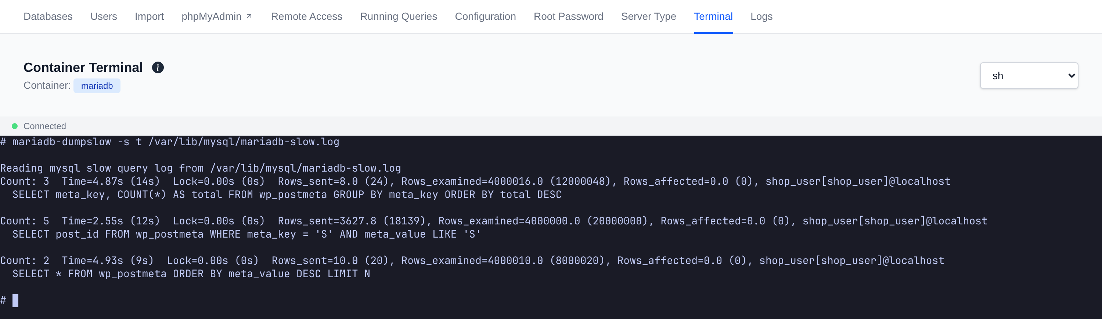Click the 'Count: 3 Time=4.87s' line
Screen dimensions: 1102x319
[x=475, y=181]
